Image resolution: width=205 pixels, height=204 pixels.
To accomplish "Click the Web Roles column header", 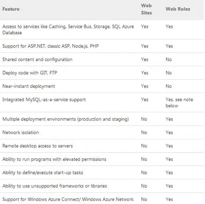I will tap(178, 9).
